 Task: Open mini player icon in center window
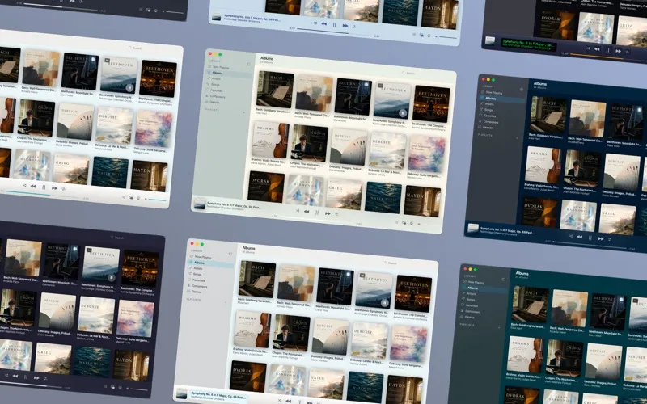(x=404, y=223)
